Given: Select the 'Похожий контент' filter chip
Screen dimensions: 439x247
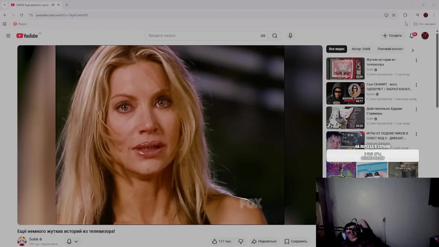Looking at the screenshot, I should pyautogui.click(x=391, y=49).
